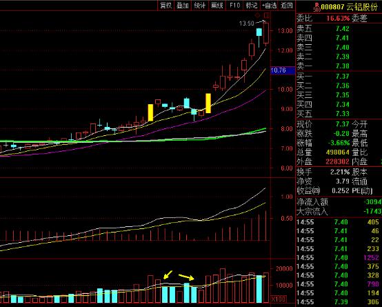Click the 最高 label

point(359,133)
